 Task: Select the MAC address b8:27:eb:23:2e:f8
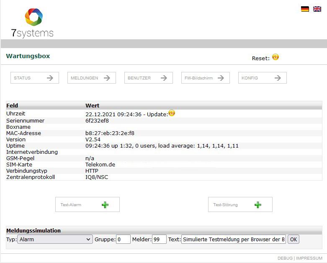click(x=110, y=133)
